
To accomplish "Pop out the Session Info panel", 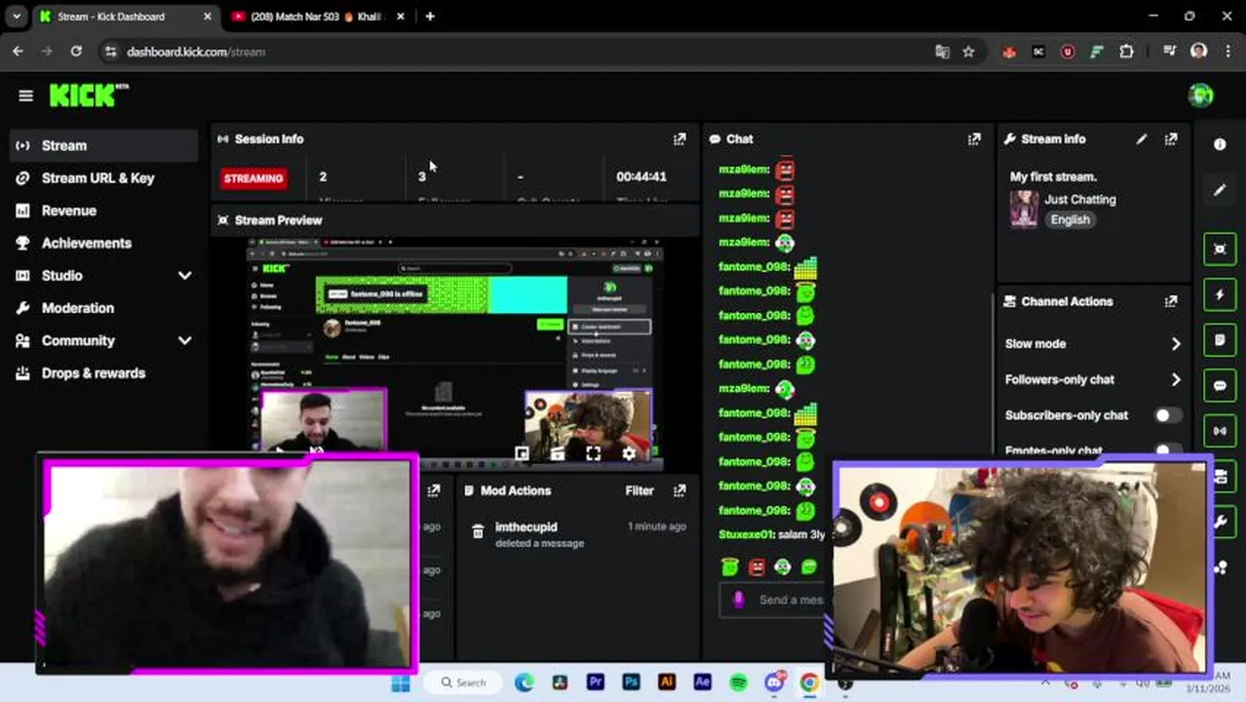I will click(x=680, y=139).
